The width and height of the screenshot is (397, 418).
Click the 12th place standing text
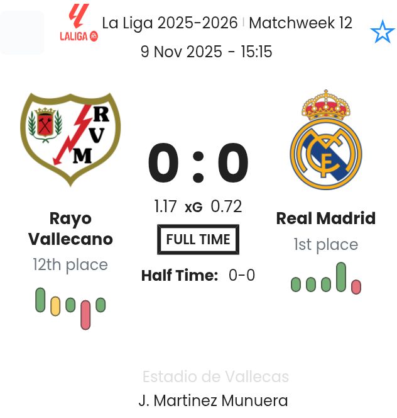[70, 265]
